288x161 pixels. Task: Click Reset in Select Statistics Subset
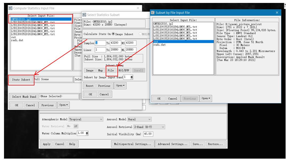point(90,86)
